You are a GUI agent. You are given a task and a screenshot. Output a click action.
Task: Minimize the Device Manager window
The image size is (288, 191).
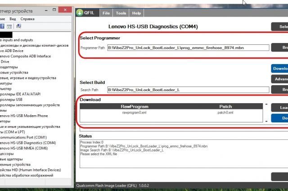[x=46, y=10]
